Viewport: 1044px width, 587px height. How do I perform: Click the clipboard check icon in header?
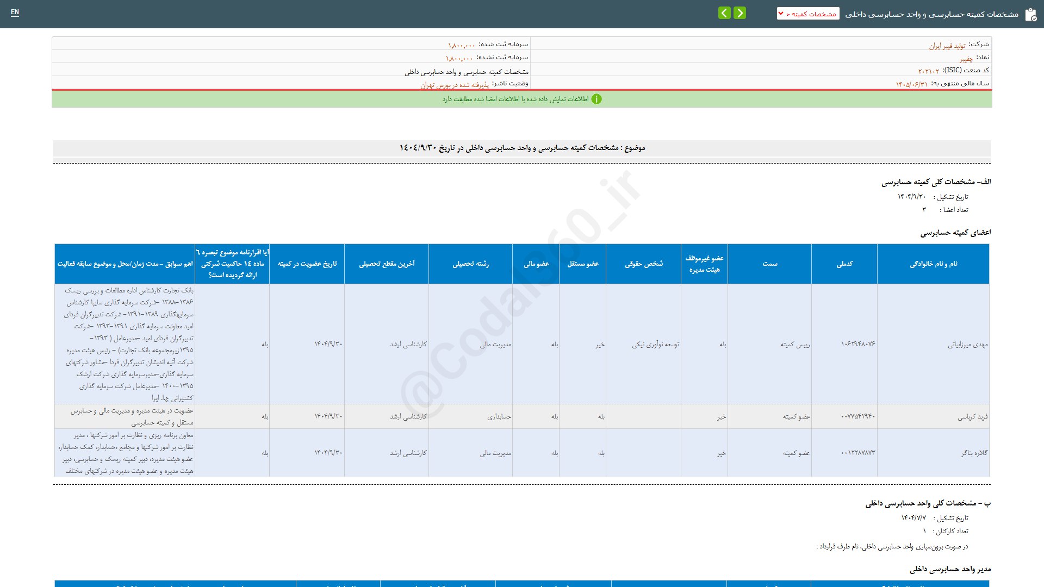(1030, 15)
